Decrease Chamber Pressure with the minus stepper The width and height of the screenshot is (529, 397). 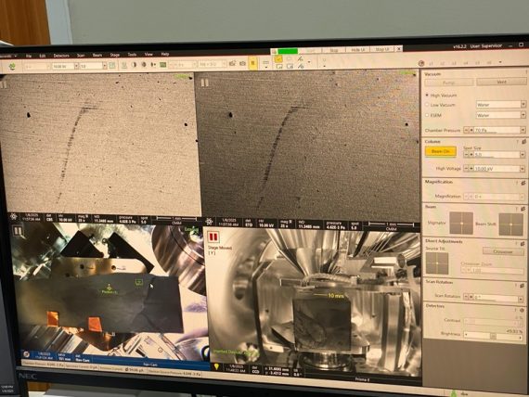point(466,130)
